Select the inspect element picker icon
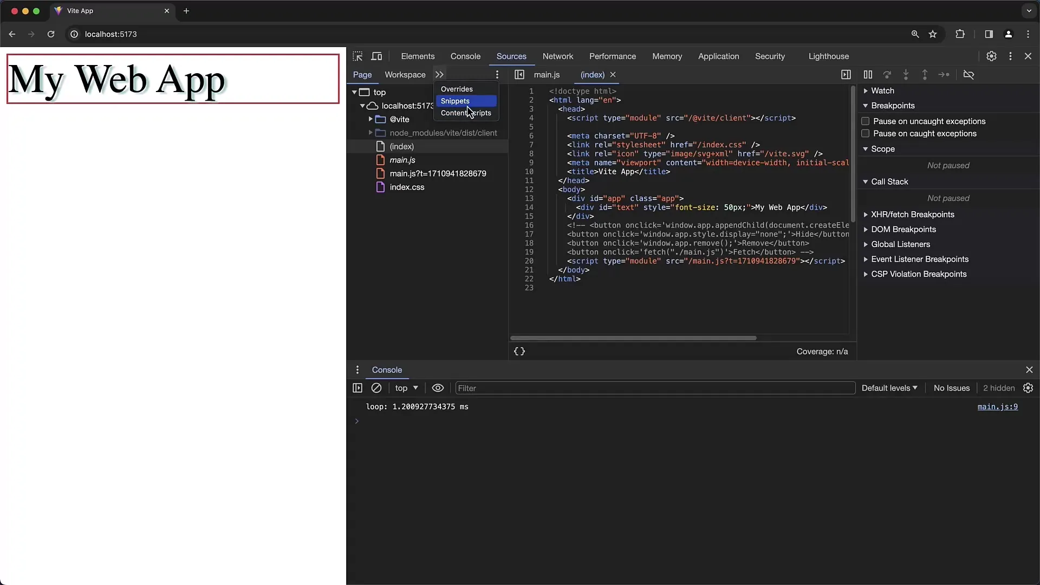1040x585 pixels. coord(357,56)
